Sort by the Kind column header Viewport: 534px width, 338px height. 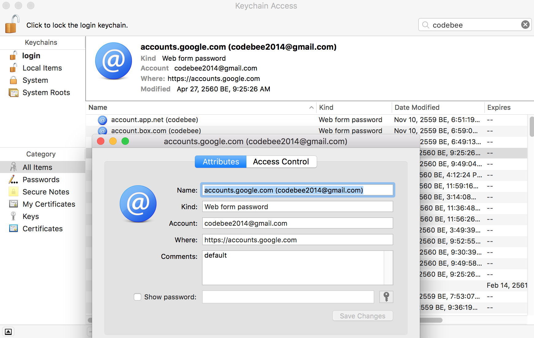354,107
